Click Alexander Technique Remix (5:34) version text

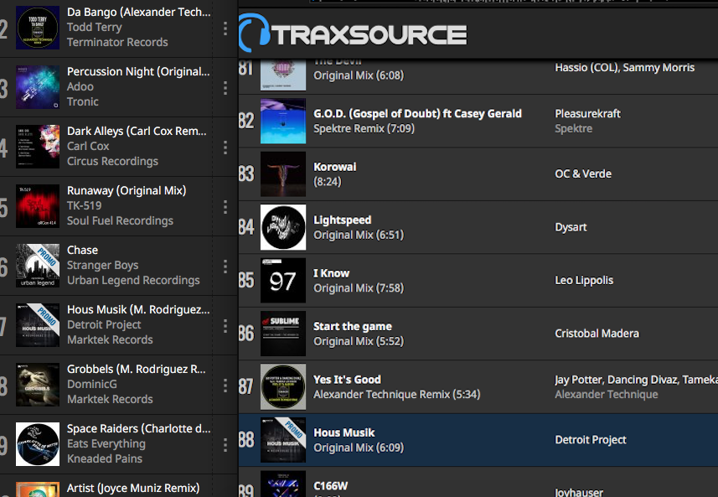(x=396, y=395)
